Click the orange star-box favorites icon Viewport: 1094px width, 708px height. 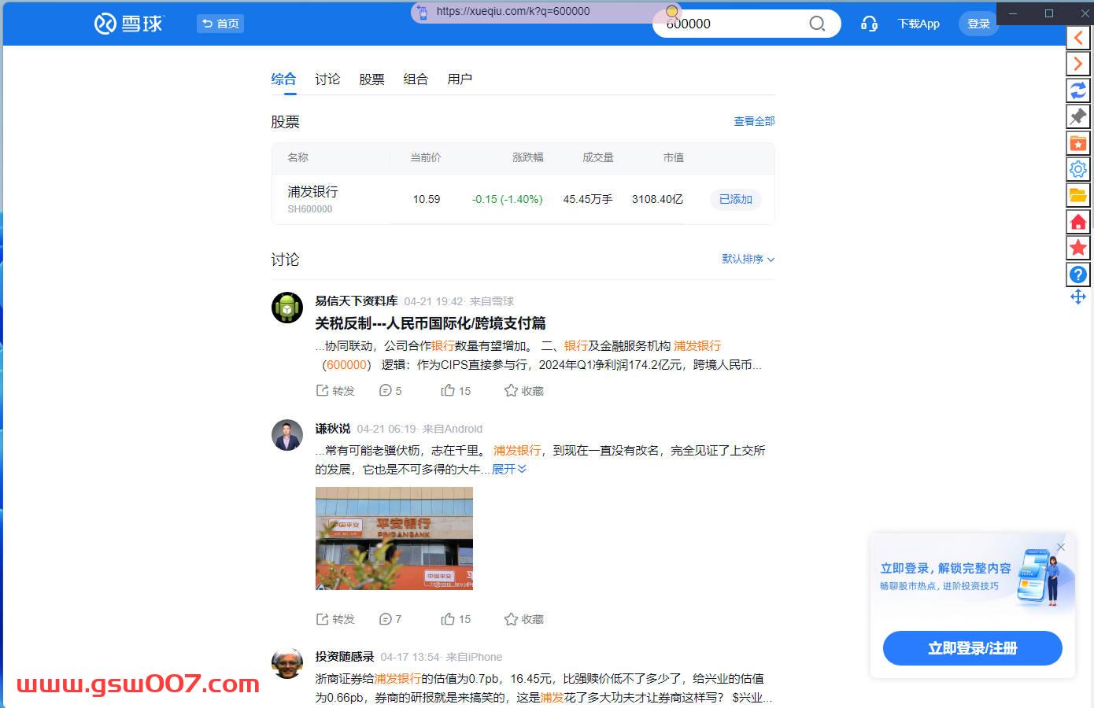point(1078,143)
